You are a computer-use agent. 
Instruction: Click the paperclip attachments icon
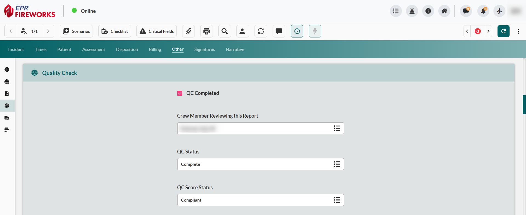click(188, 31)
